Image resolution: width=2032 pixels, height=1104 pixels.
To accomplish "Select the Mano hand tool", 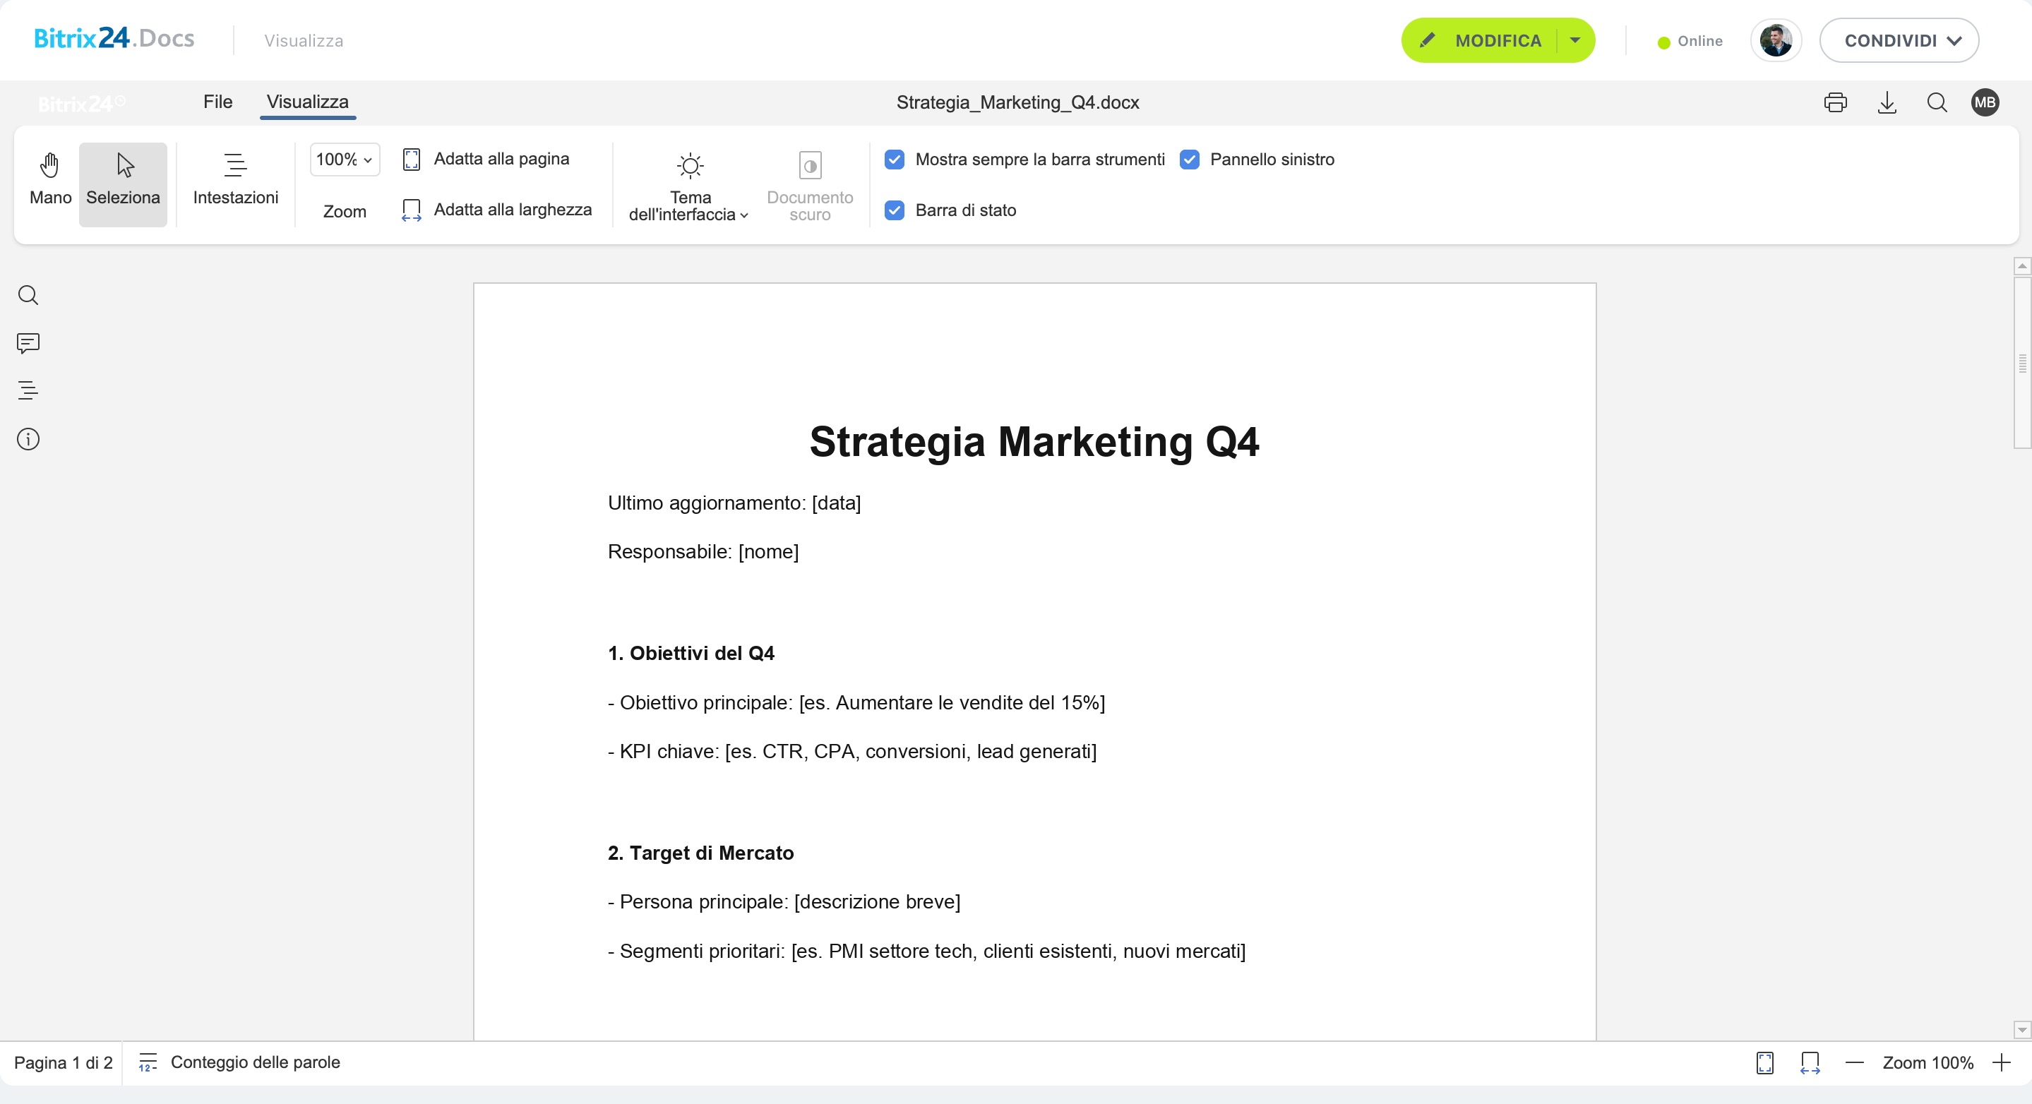I will coord(51,180).
